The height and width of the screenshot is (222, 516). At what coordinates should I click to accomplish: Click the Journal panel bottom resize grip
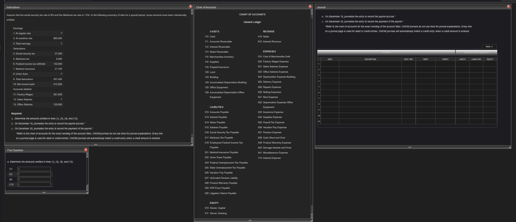[x=410, y=147]
